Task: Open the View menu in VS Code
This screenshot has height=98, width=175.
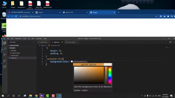Action: 25,38
